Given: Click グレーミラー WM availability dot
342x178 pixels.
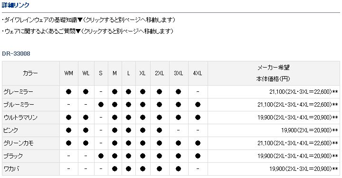Looking at the screenshot, I should (68, 92).
